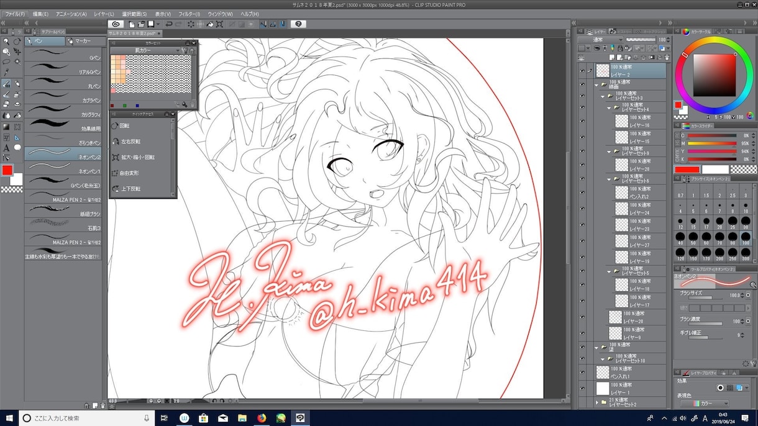Select the Balloon tool
Viewport: 758px width, 426px height.
17,148
